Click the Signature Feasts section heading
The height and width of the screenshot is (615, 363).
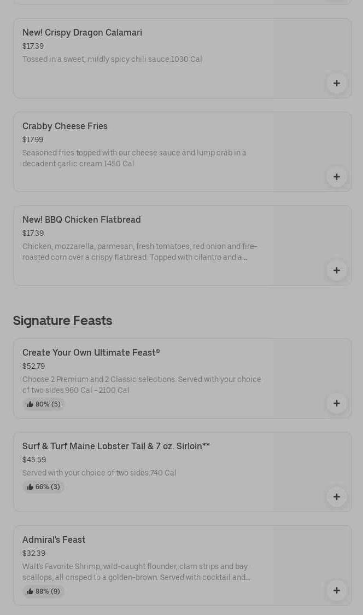tap(62, 321)
